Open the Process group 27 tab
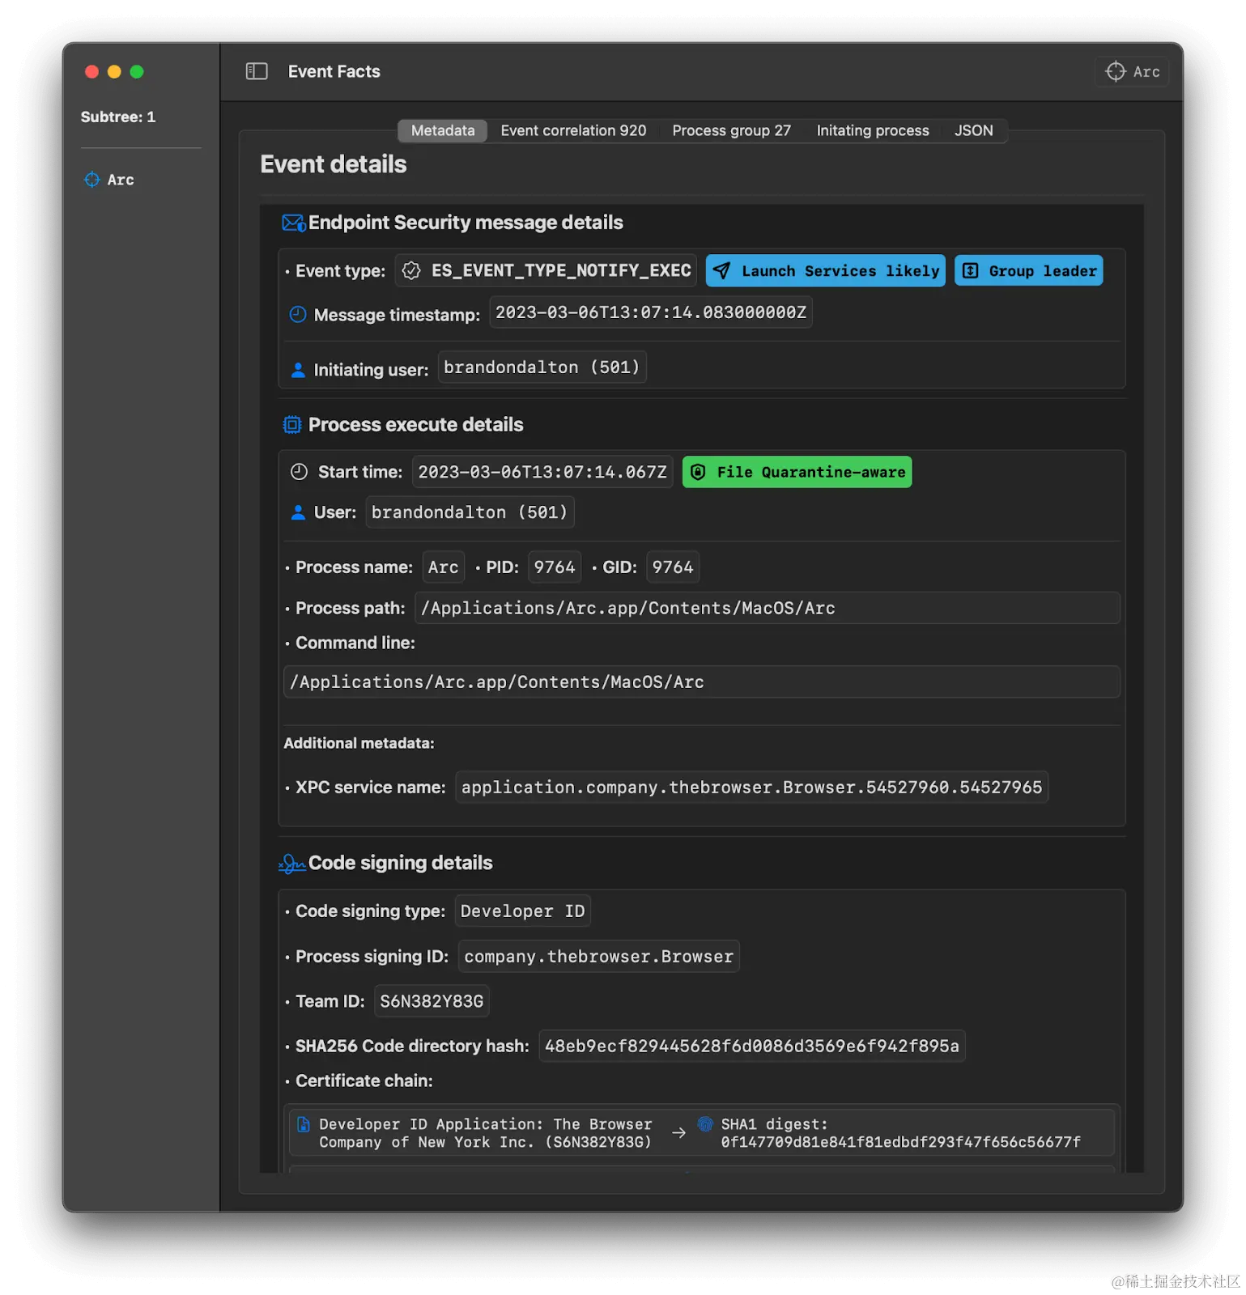Viewport: 1246px width, 1295px height. click(731, 130)
